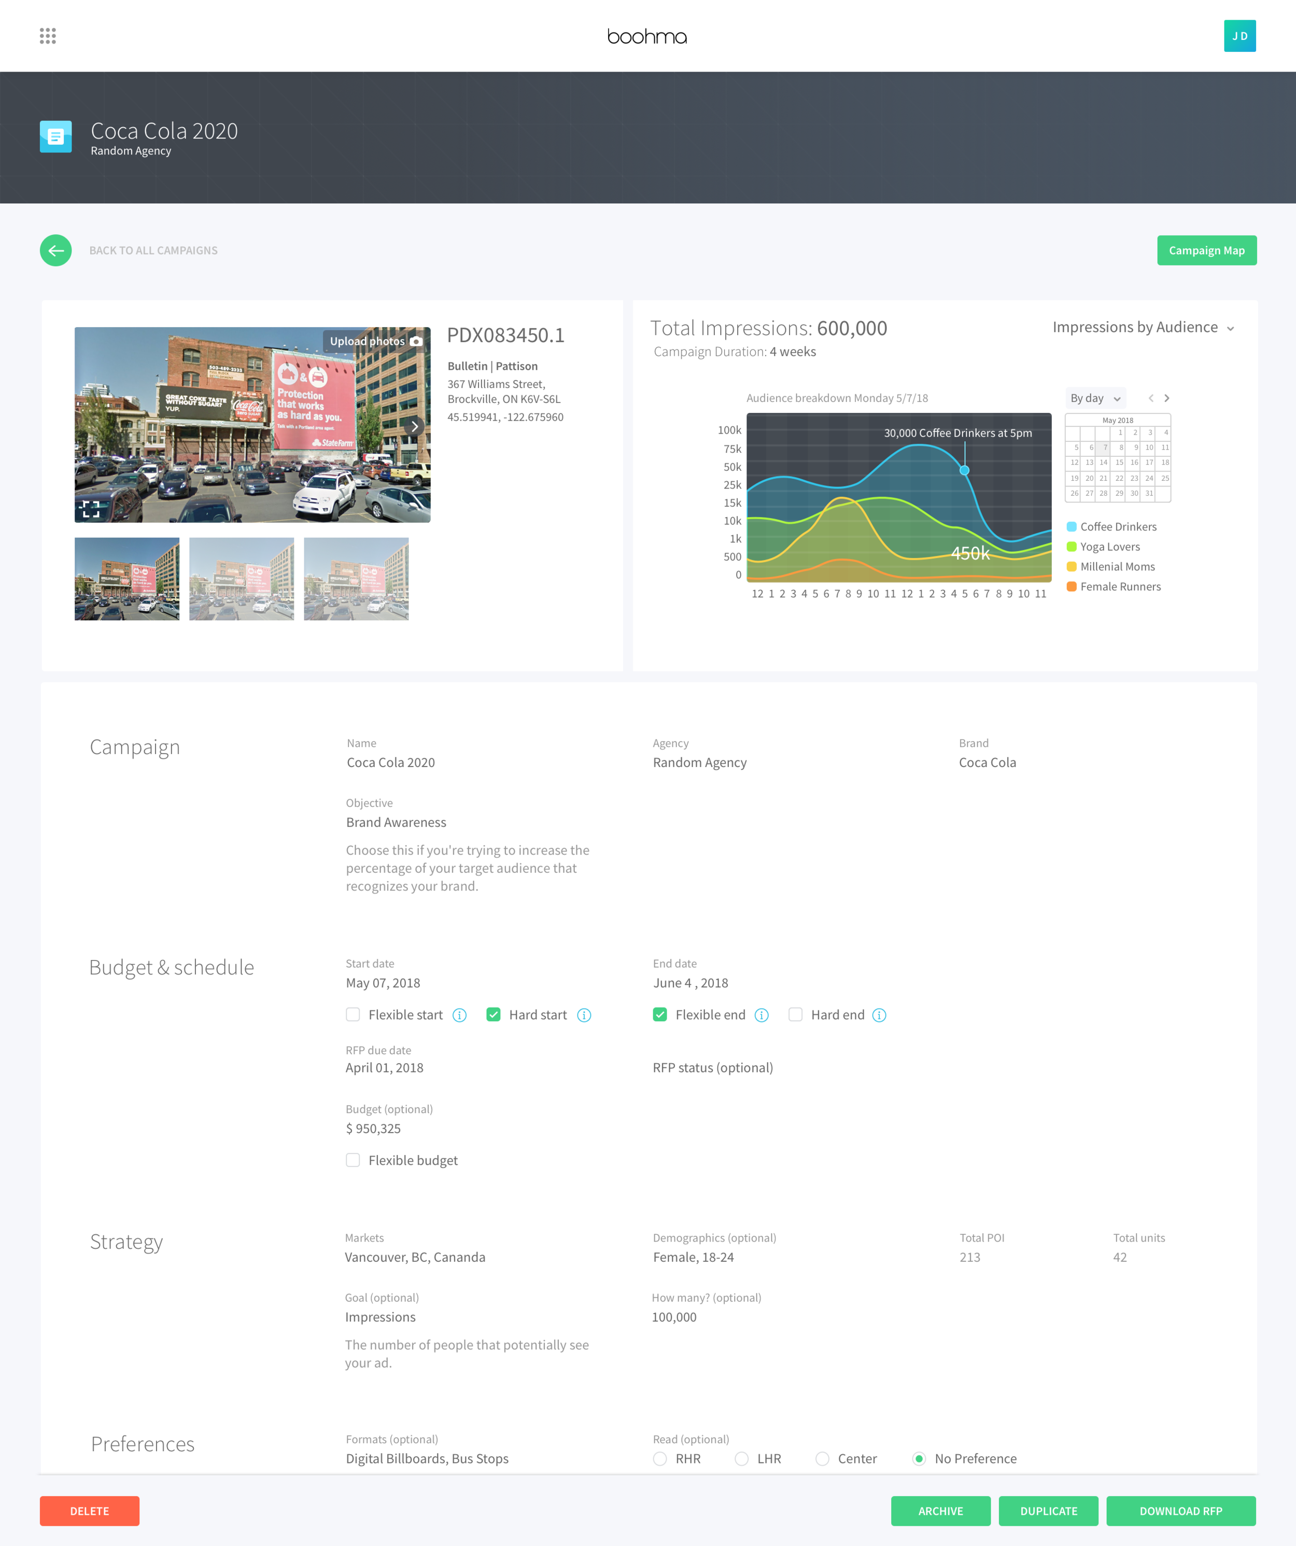
Task: Click the Hard end info icon
Action: [879, 1015]
